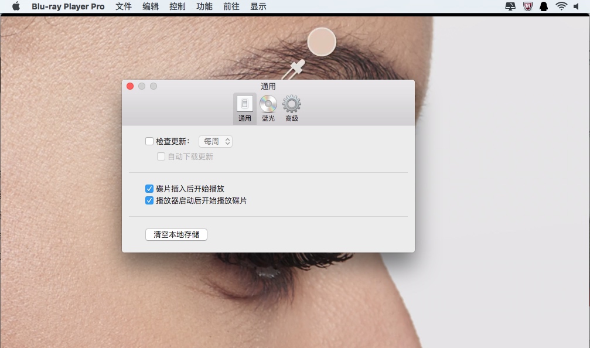Click the Wi-Fi icon in menu bar

point(561,6)
